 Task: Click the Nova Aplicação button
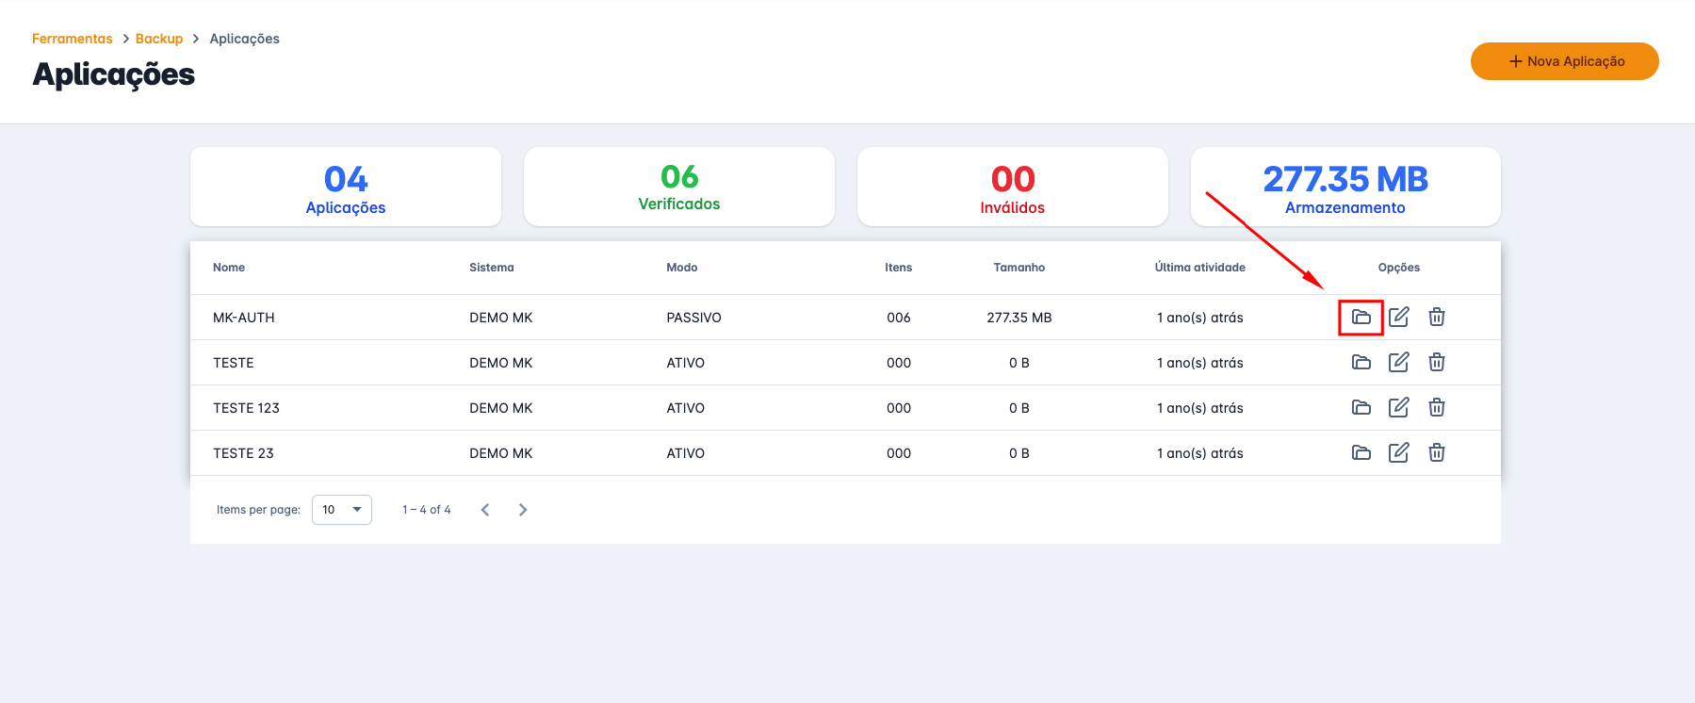tap(1564, 61)
